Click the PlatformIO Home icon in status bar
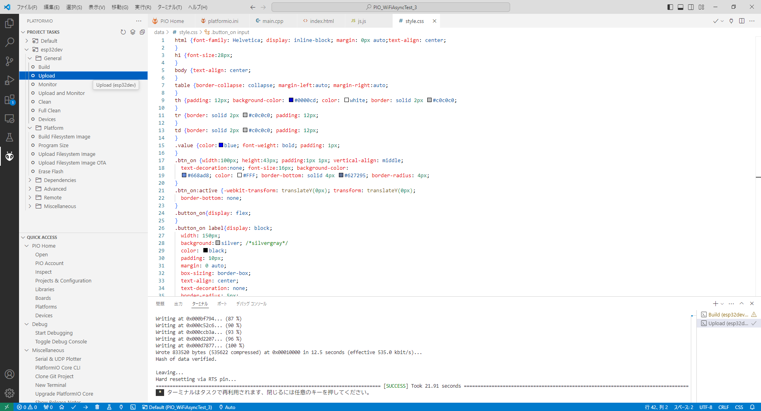 [62, 407]
